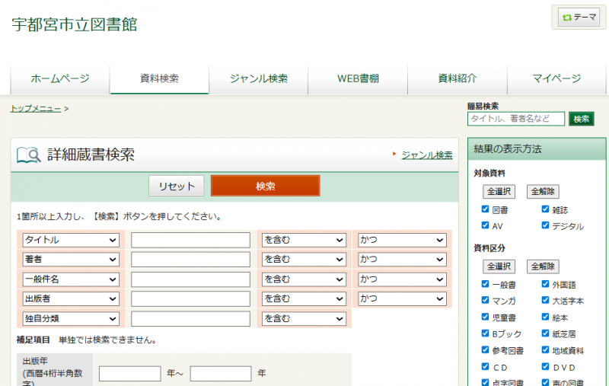
Task: Click the 簡易検索 text input box
Action: (x=516, y=119)
